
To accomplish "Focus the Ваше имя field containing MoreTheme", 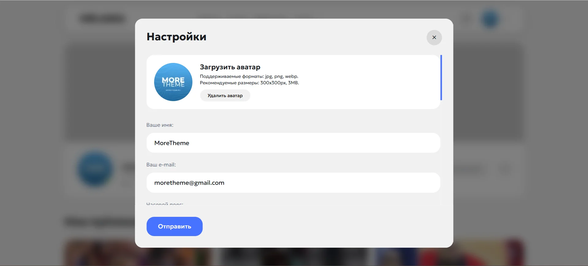I will tap(293, 143).
